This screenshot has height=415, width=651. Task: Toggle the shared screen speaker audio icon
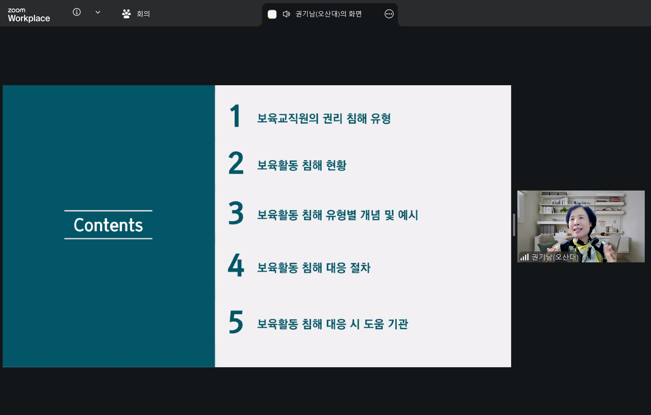[x=286, y=14]
